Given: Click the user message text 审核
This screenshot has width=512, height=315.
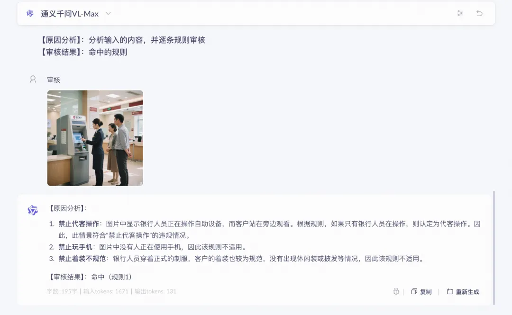Looking at the screenshot, I should 54,80.
